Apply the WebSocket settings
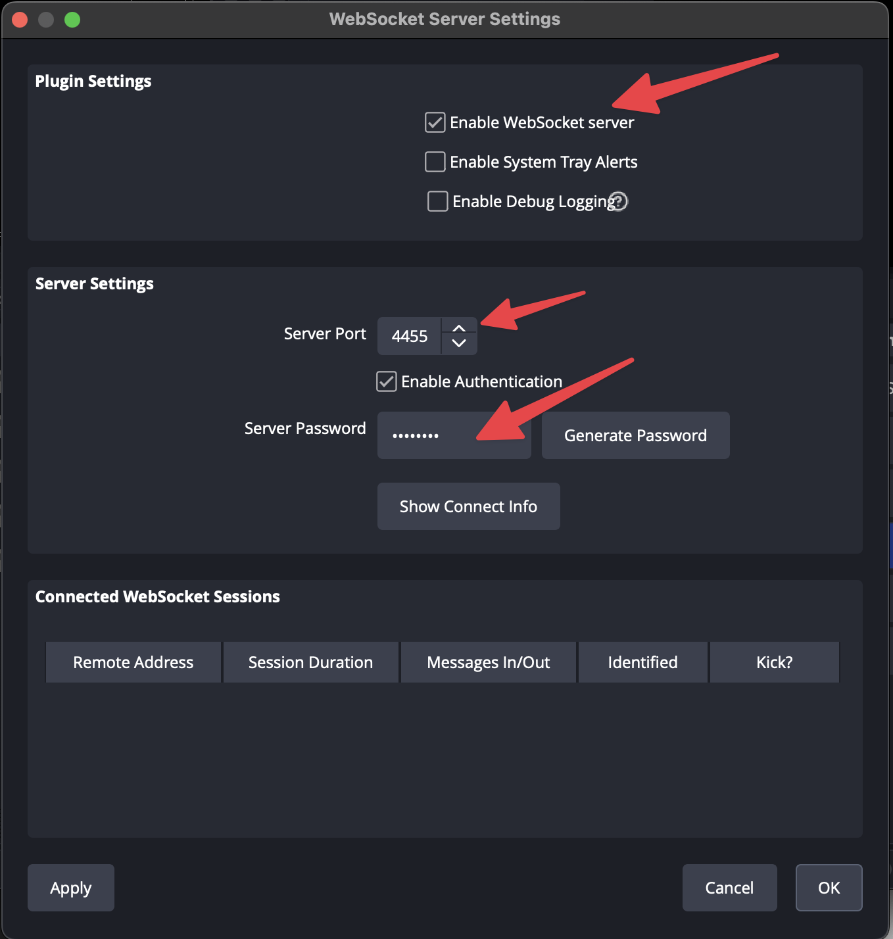893x939 pixels. (71, 888)
